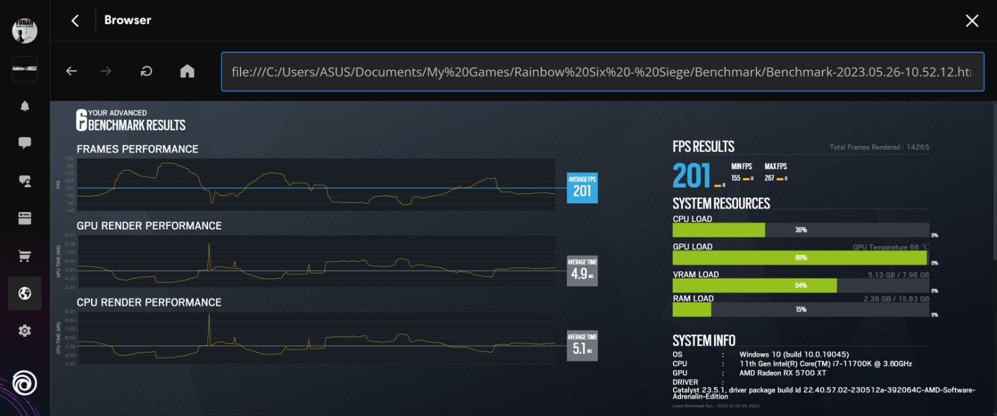Open the settings gear icon
The height and width of the screenshot is (416, 997).
pyautogui.click(x=25, y=331)
